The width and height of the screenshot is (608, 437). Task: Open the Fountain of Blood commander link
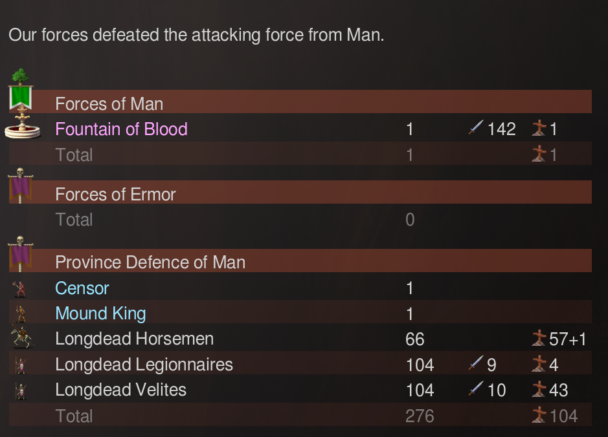tap(121, 129)
